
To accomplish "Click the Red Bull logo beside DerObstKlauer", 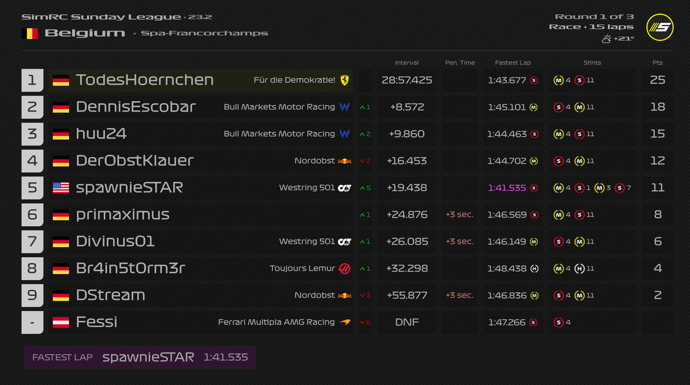I will pos(345,161).
